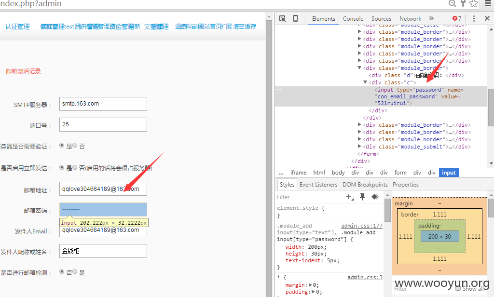Expand the margin shorthand triangle in CSS
The image size is (494, 297).
pos(310,285)
